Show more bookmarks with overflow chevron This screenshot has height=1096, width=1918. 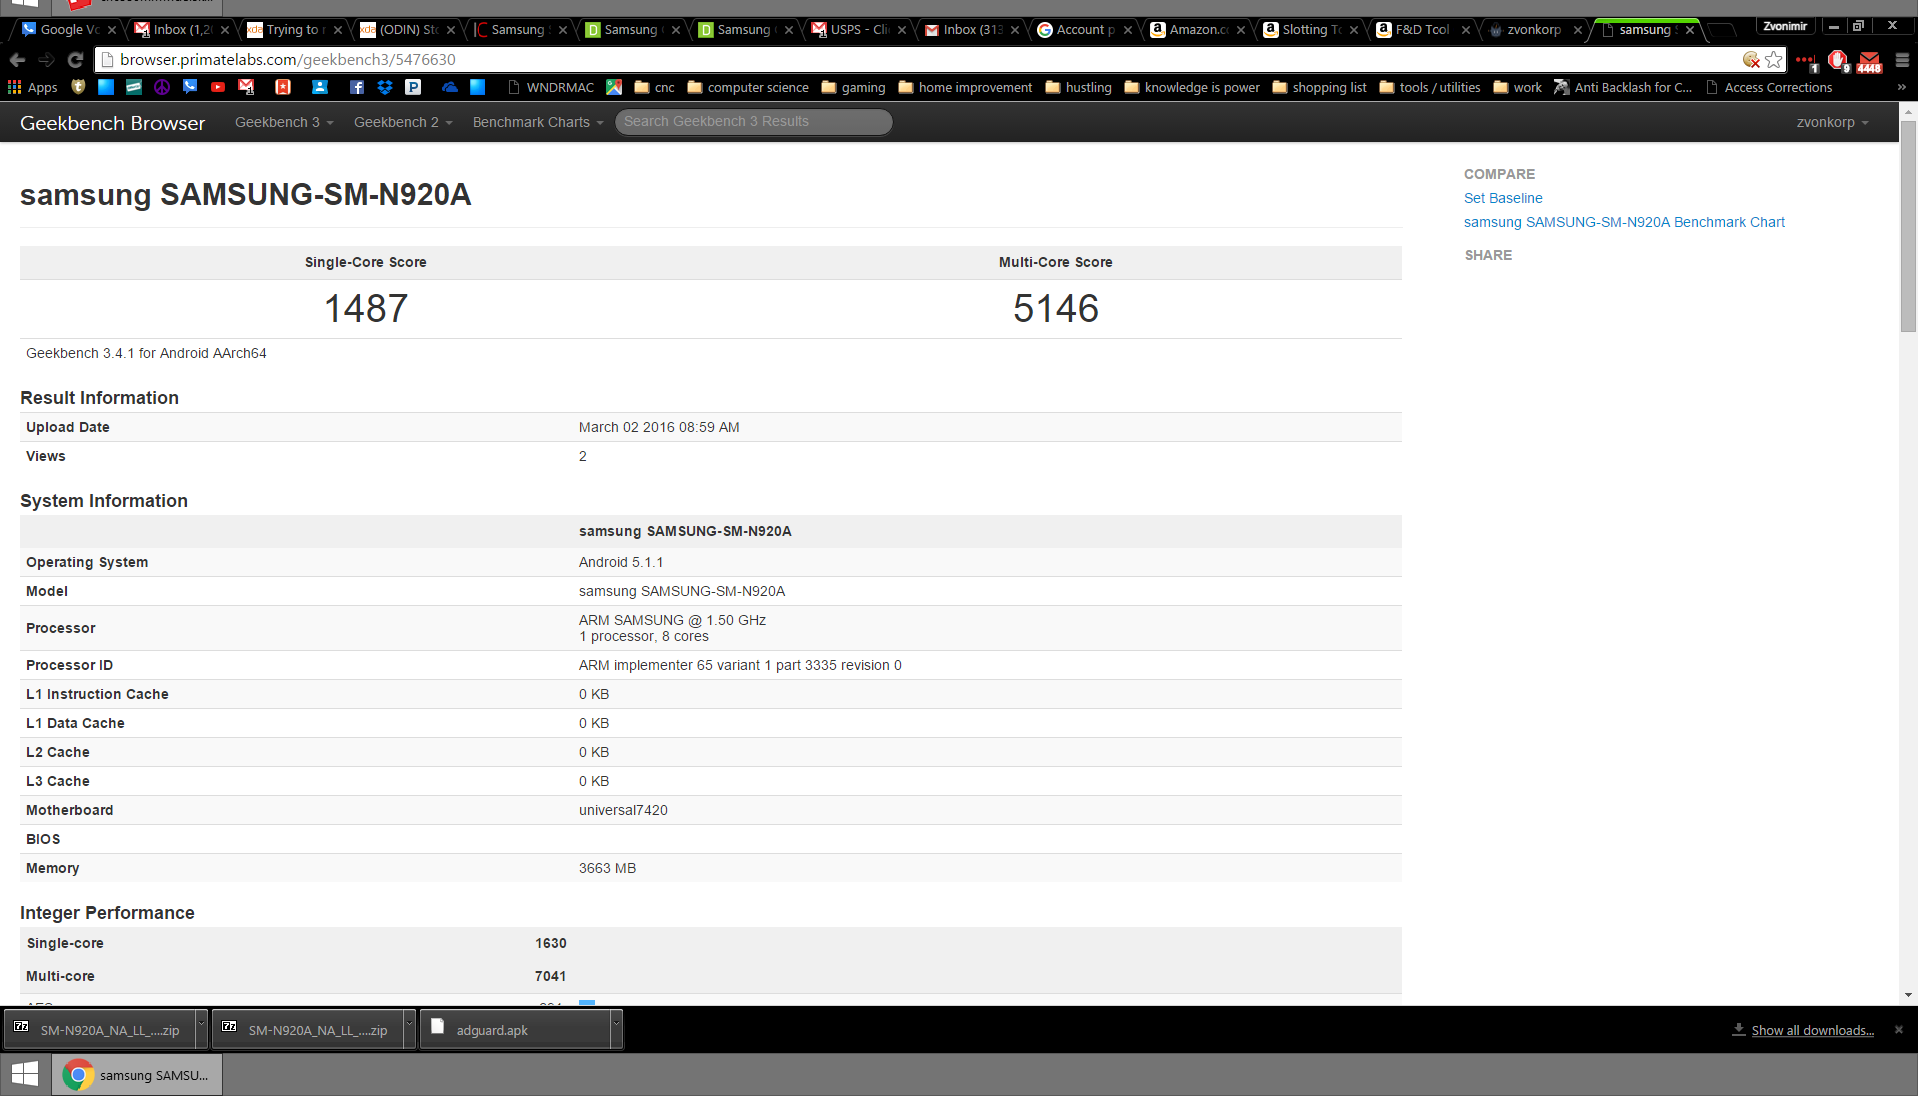(x=1901, y=88)
